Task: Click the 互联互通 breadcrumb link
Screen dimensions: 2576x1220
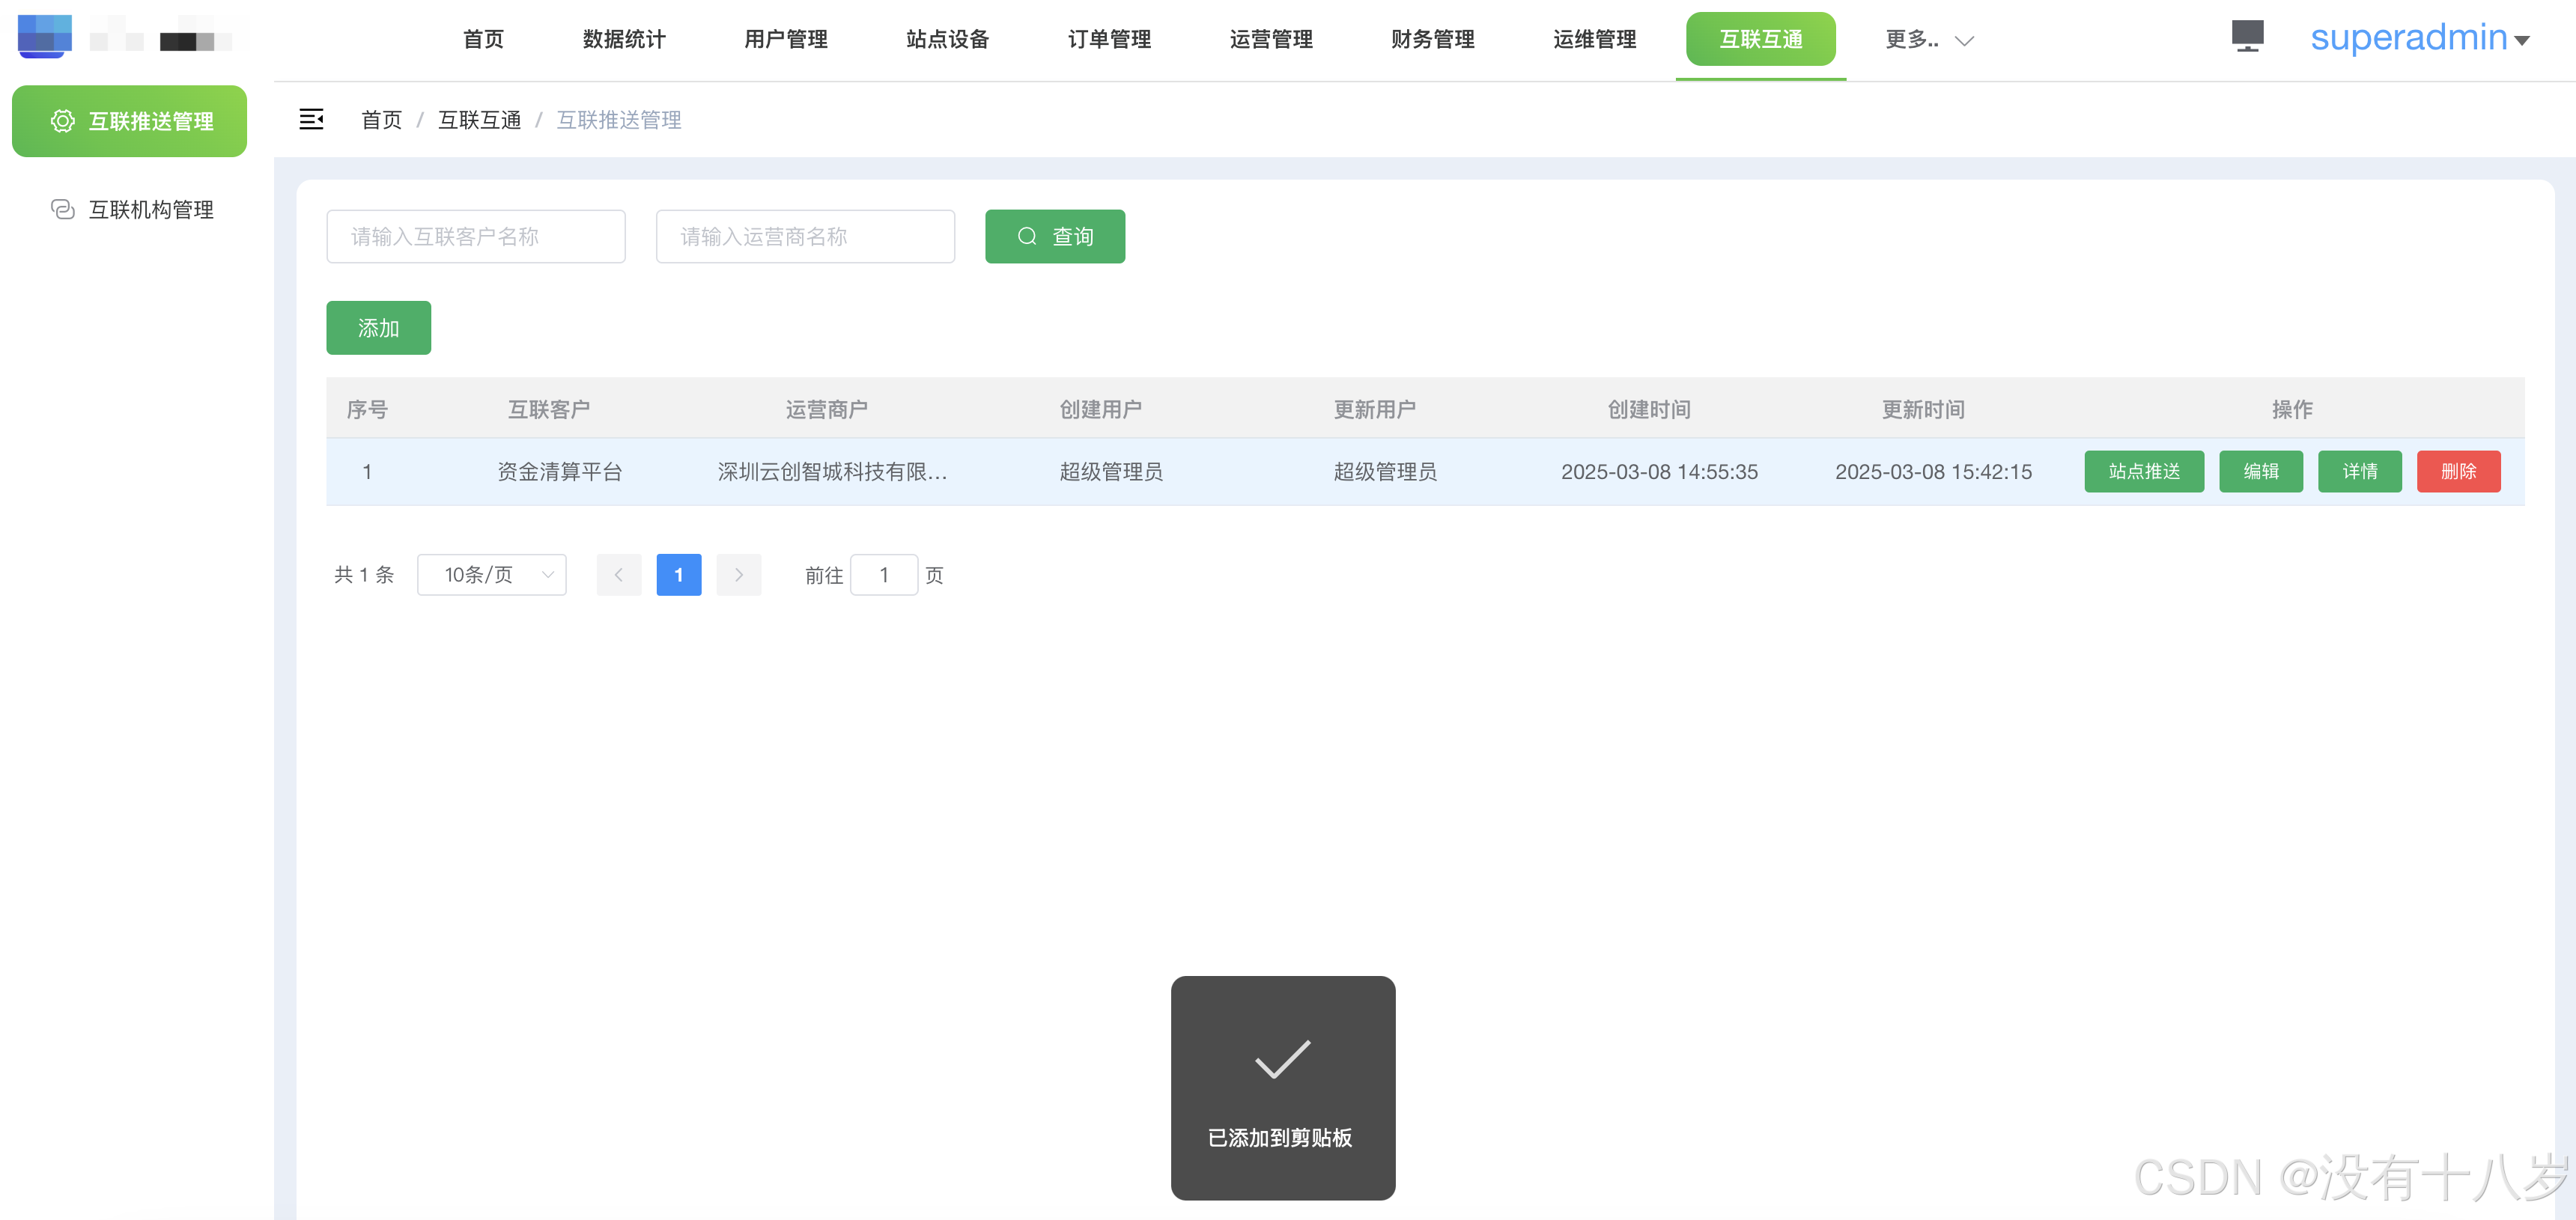Action: (x=479, y=120)
